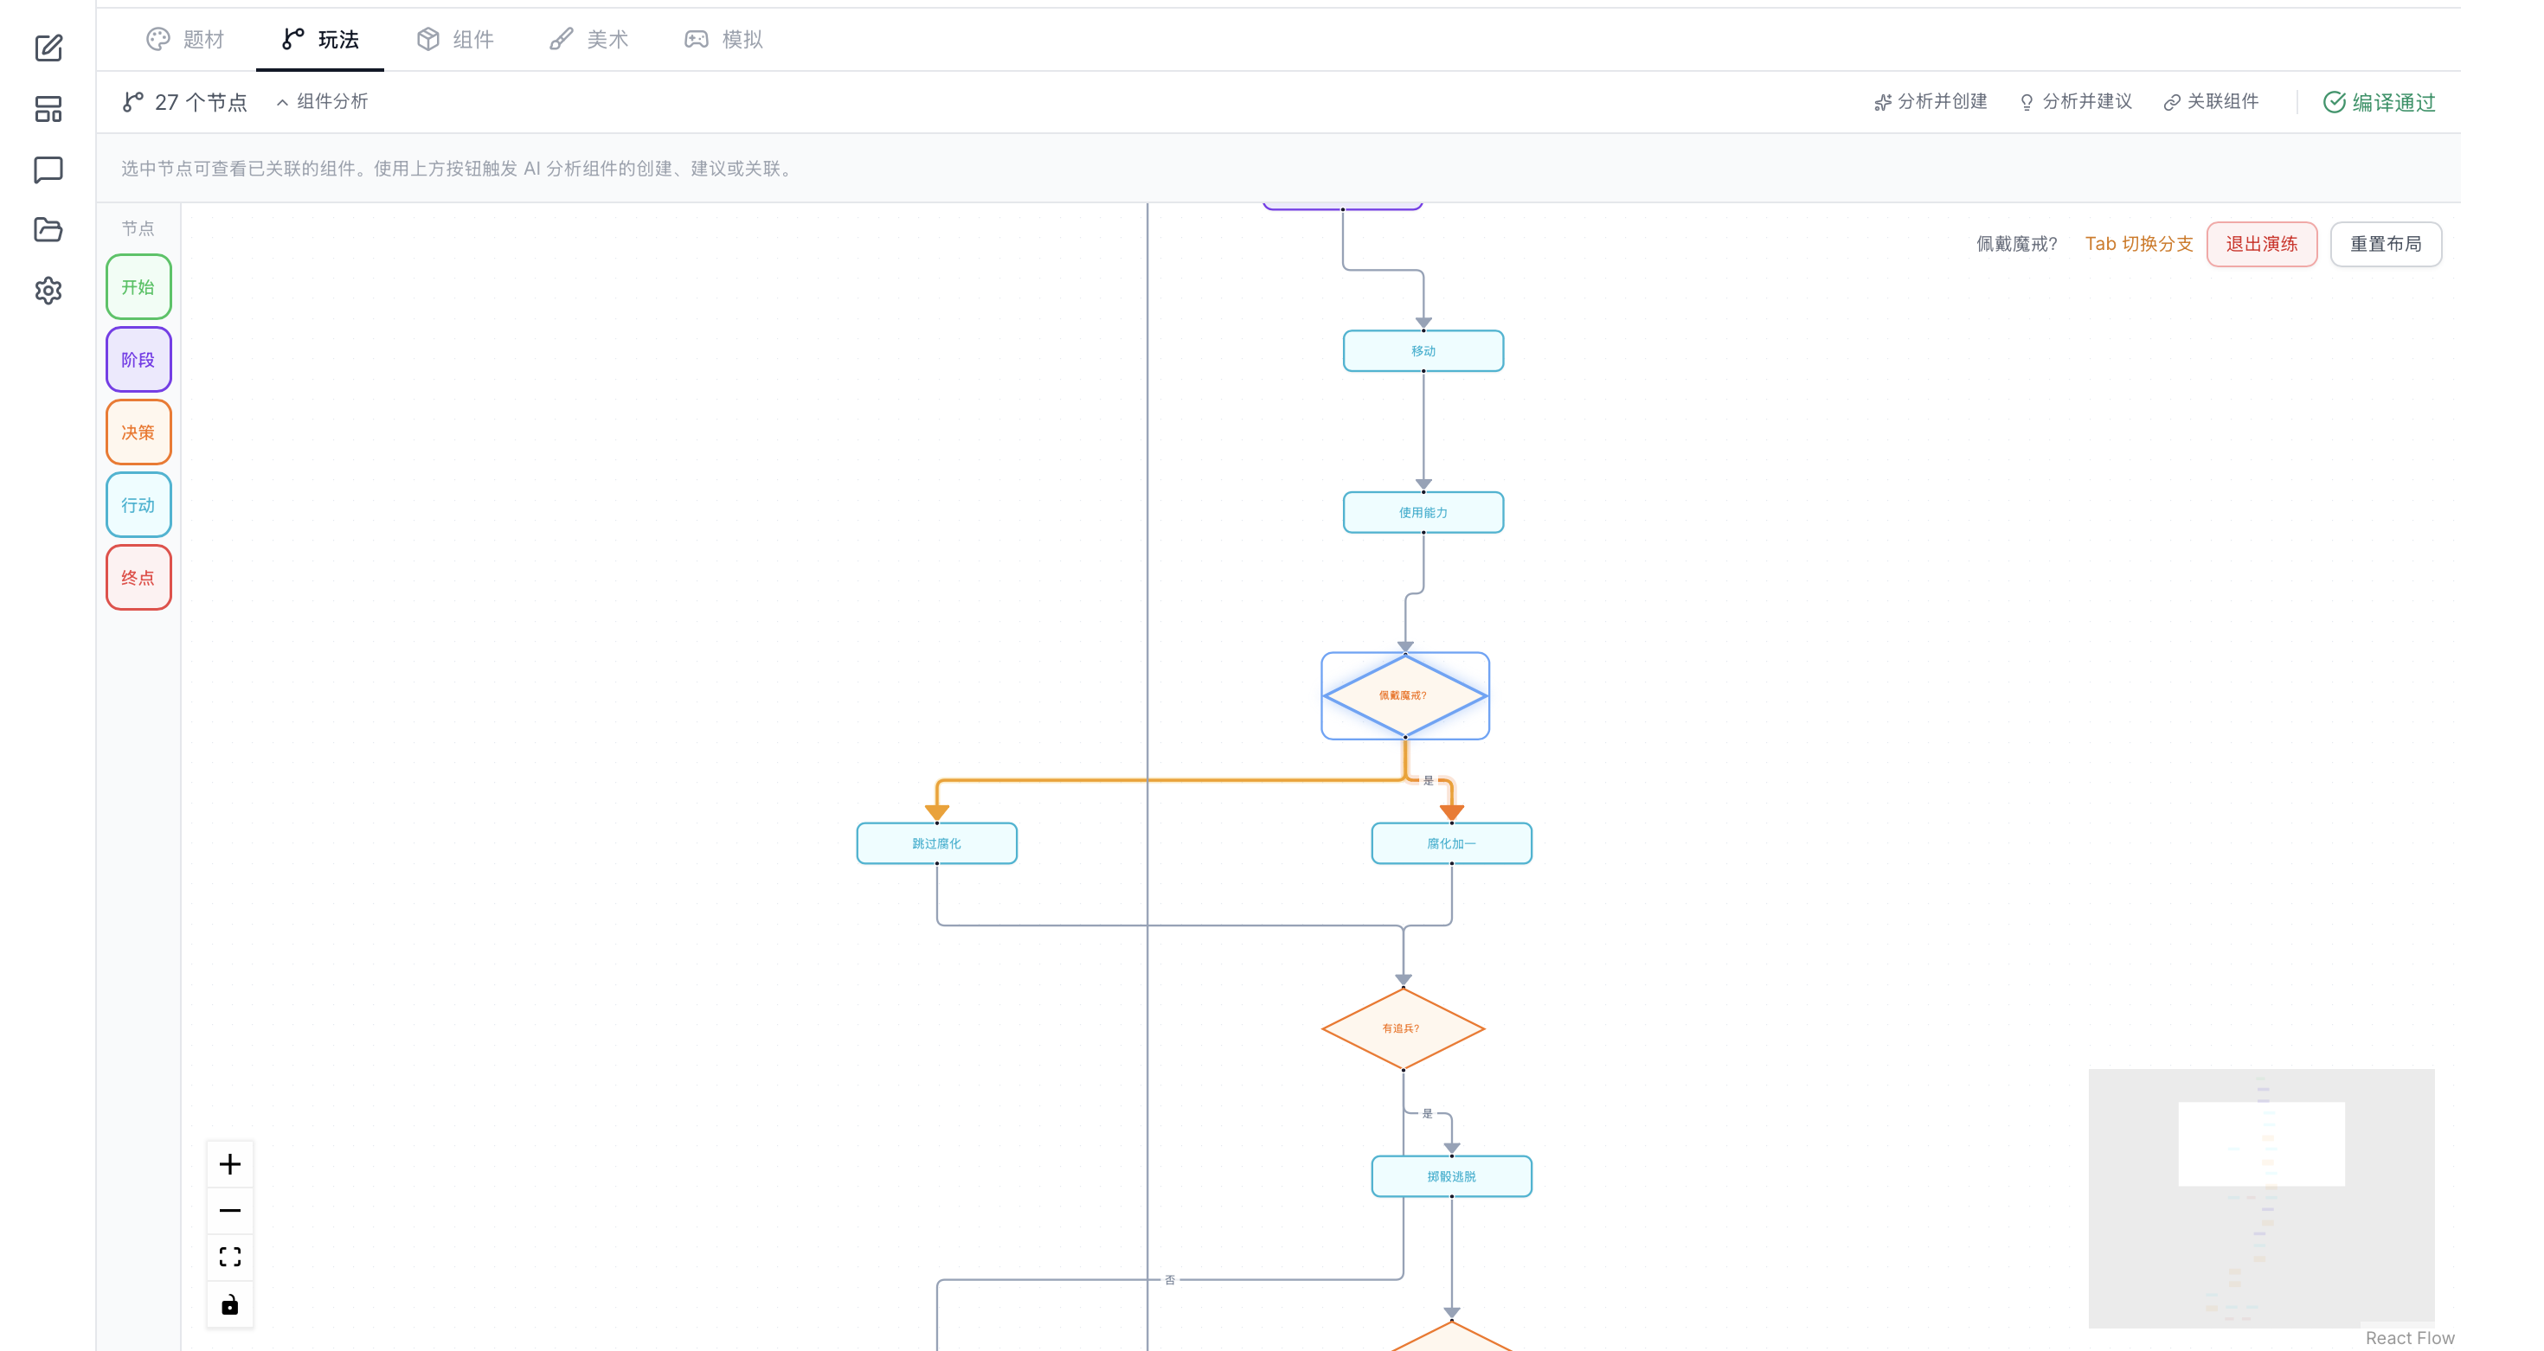Open the chat bubble sidebar icon
The image size is (2544, 1351).
[x=48, y=170]
